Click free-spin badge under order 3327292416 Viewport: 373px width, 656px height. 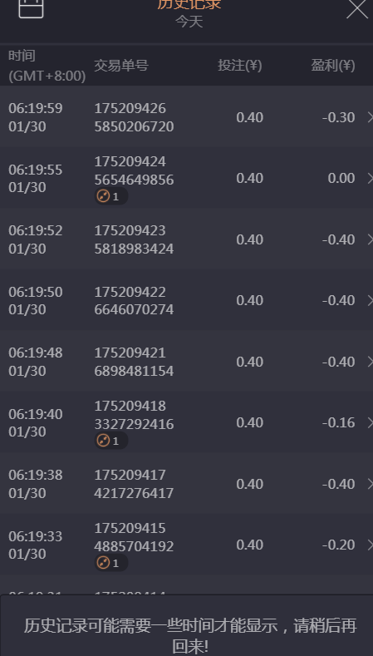(110, 441)
